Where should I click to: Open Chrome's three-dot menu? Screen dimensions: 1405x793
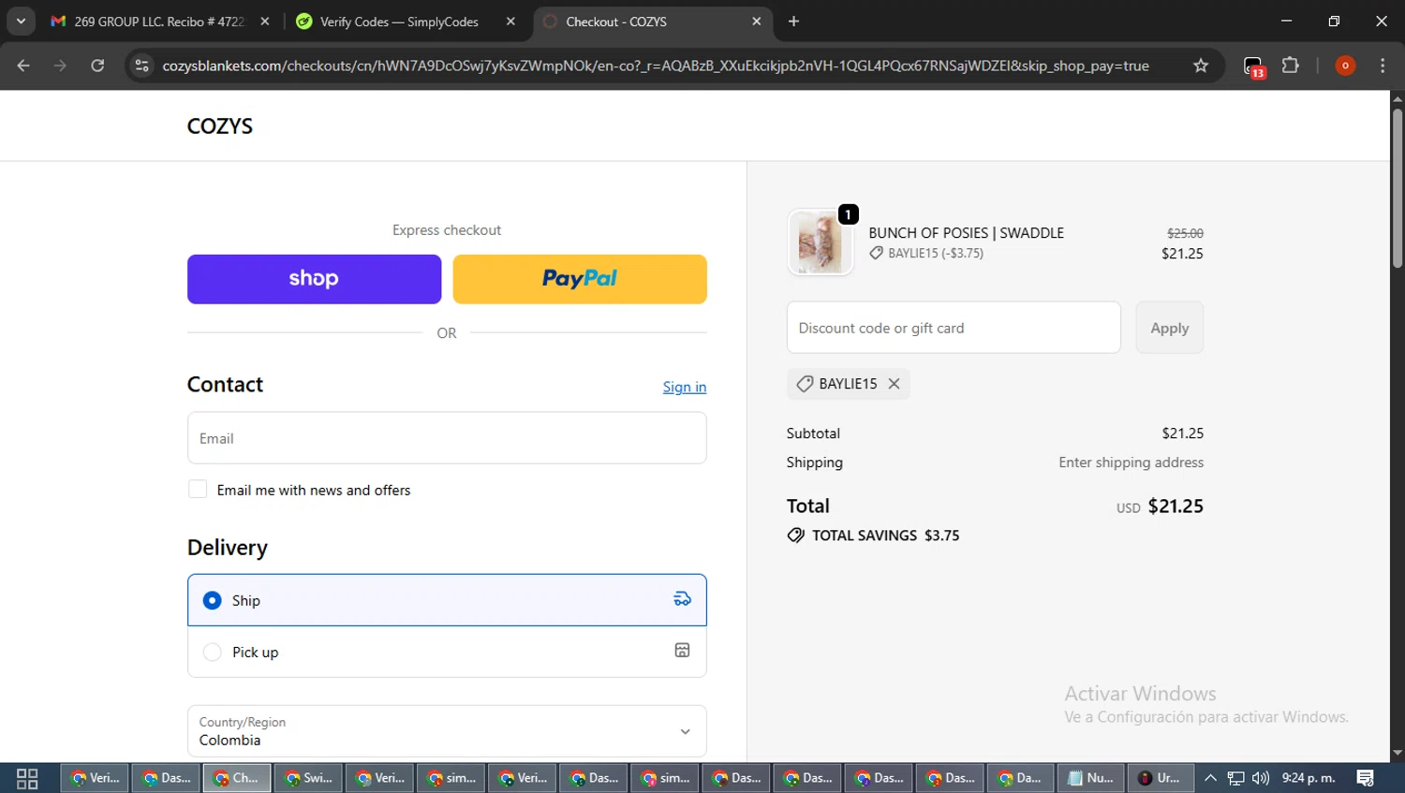1383,66
